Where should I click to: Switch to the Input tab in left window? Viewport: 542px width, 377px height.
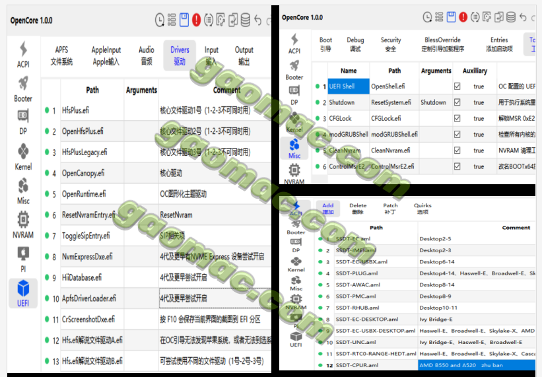(x=211, y=55)
